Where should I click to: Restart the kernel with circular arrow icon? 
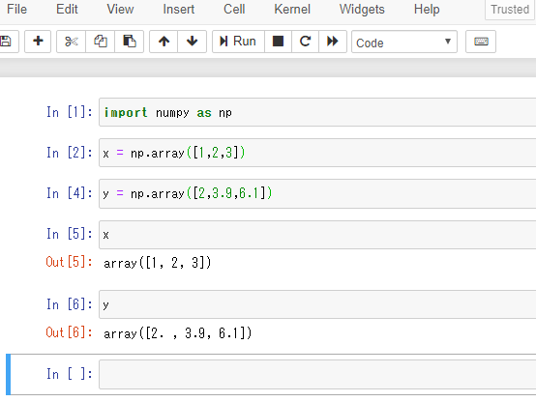coord(306,42)
